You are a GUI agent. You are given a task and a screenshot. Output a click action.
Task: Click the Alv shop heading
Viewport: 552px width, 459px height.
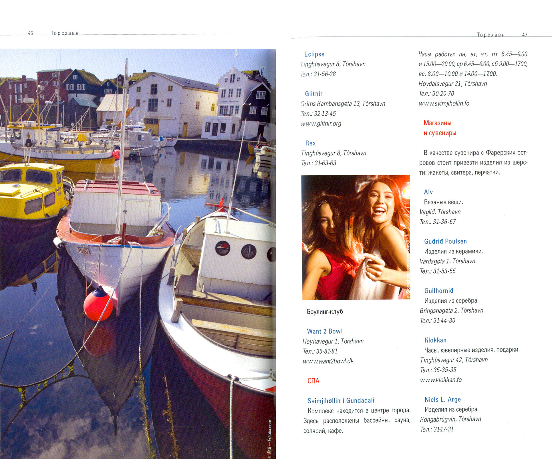[x=428, y=192]
